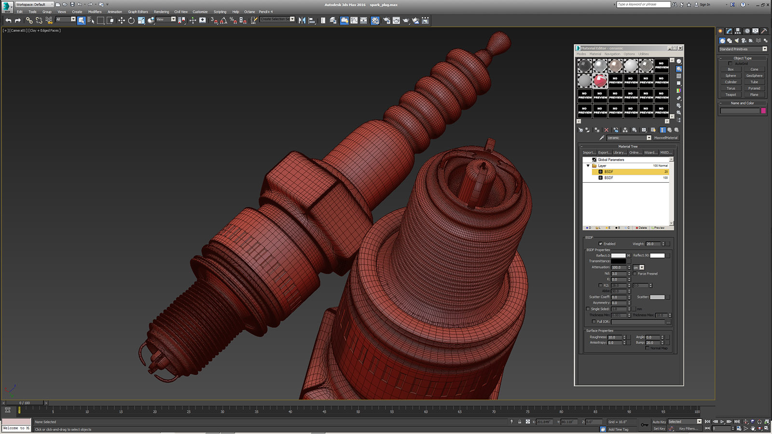772x434 pixels.
Task: Enable the Force Fresnel checkbox
Action: [x=634, y=273]
